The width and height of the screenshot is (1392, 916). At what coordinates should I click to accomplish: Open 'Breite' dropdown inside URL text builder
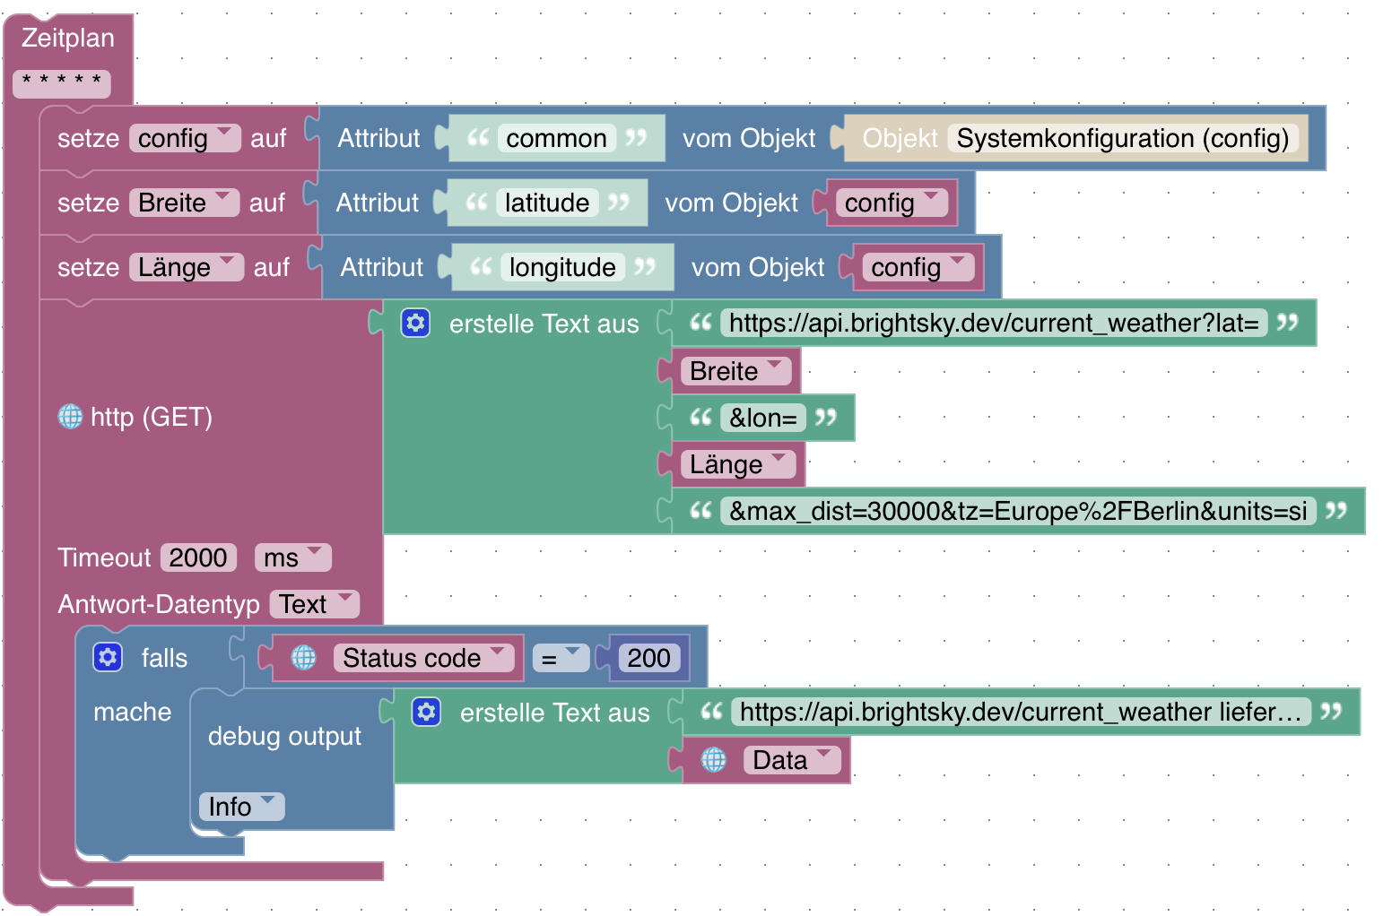pyautogui.click(x=735, y=370)
